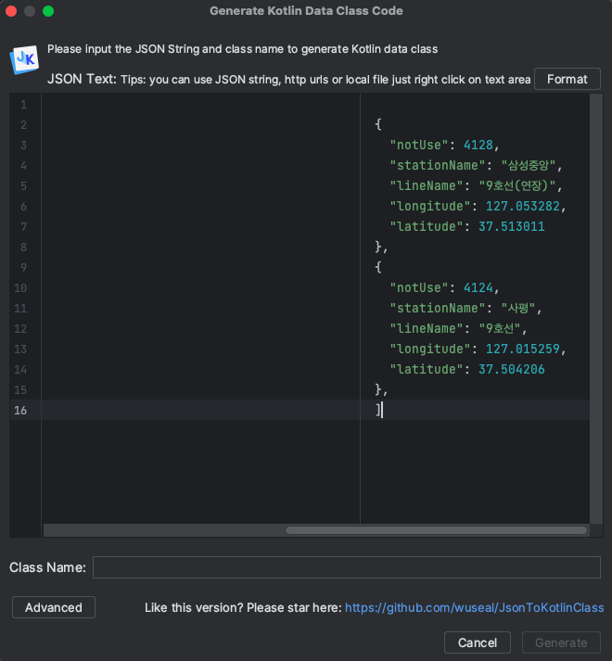Click the Format button
612x661 pixels.
[x=567, y=79]
